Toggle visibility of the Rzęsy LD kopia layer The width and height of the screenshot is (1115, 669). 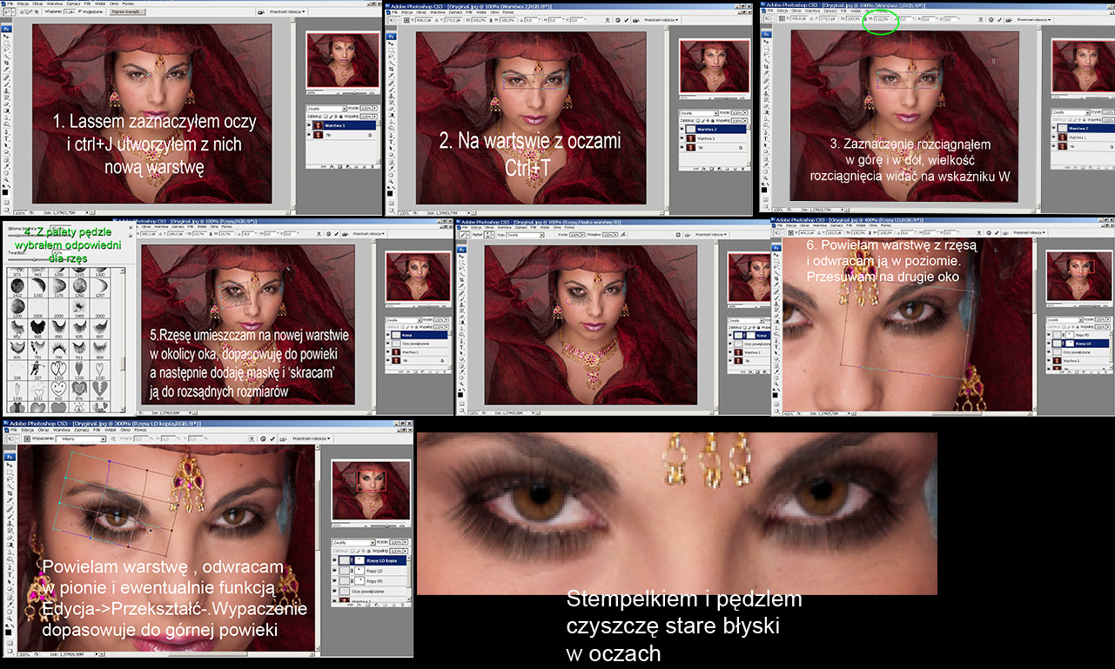coord(336,560)
